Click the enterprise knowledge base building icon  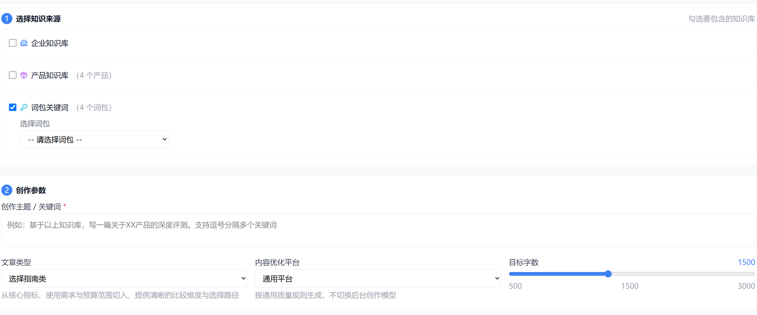click(24, 43)
